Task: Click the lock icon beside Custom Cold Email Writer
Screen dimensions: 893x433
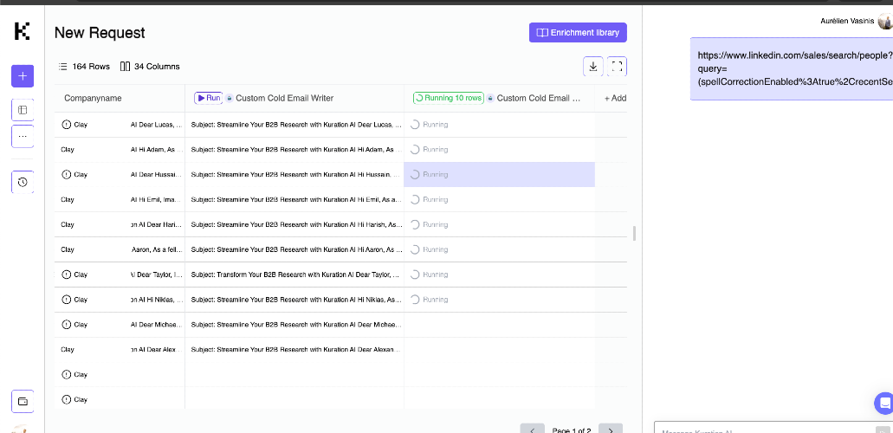Action: pos(229,98)
